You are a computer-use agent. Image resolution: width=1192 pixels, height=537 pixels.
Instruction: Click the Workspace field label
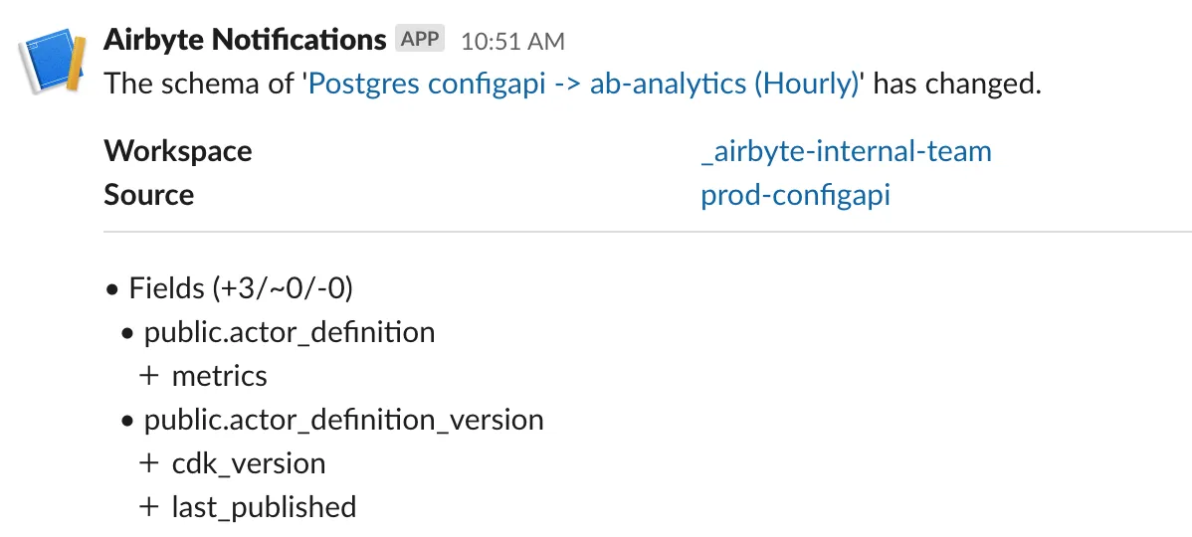[x=177, y=151]
